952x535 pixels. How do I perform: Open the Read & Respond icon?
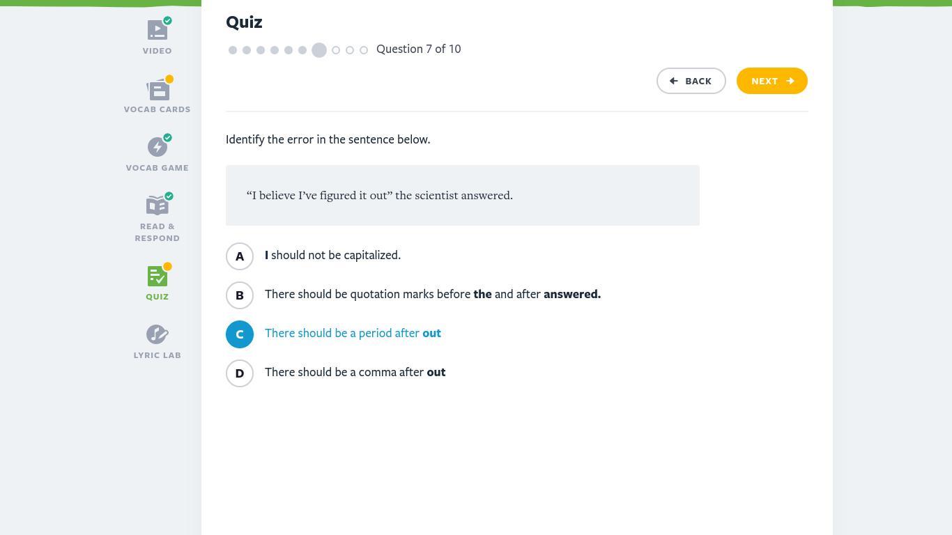coord(158,206)
